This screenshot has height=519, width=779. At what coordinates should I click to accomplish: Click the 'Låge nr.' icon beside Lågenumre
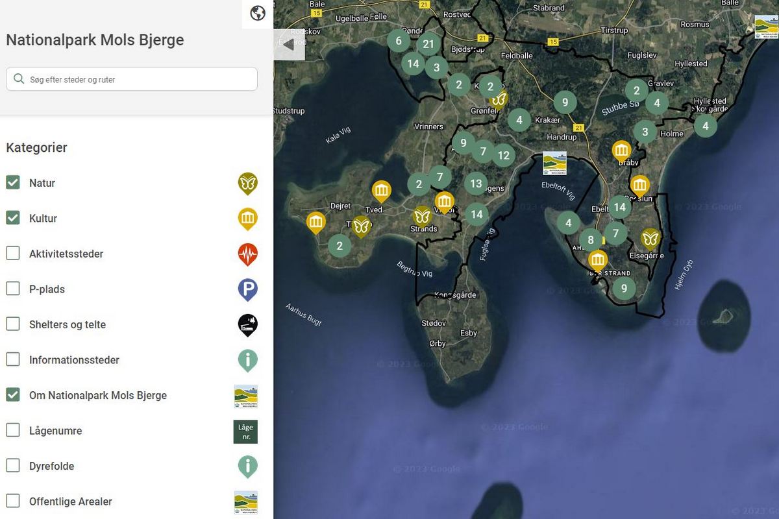pos(245,431)
